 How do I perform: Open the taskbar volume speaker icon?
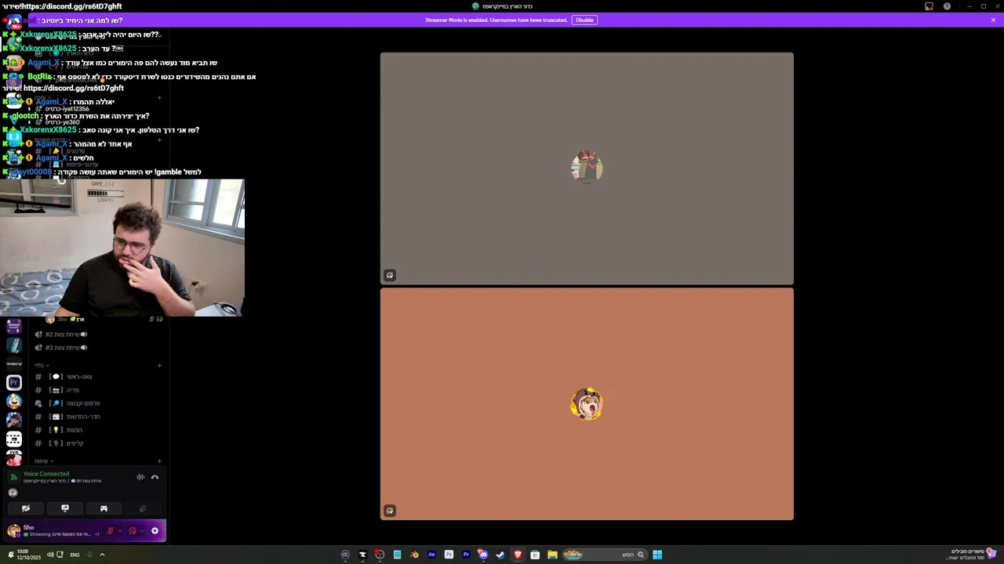pyautogui.click(x=49, y=555)
